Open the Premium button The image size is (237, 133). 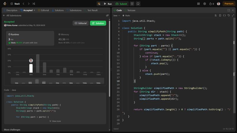pos(229,4)
